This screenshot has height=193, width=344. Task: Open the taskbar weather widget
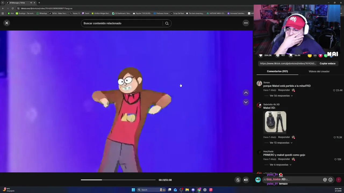9,190
